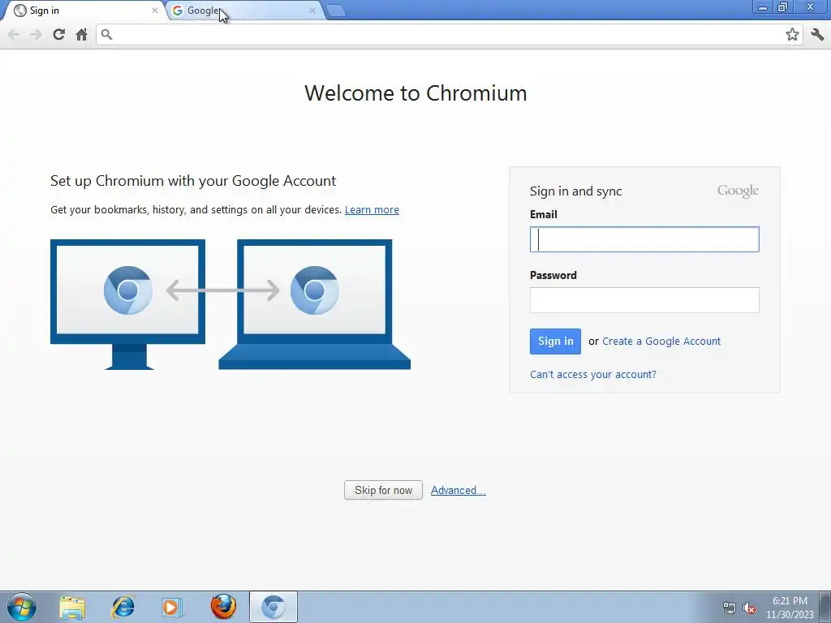Viewport: 831px width, 623px height.
Task: Open the Advanced... link
Action: (x=458, y=491)
